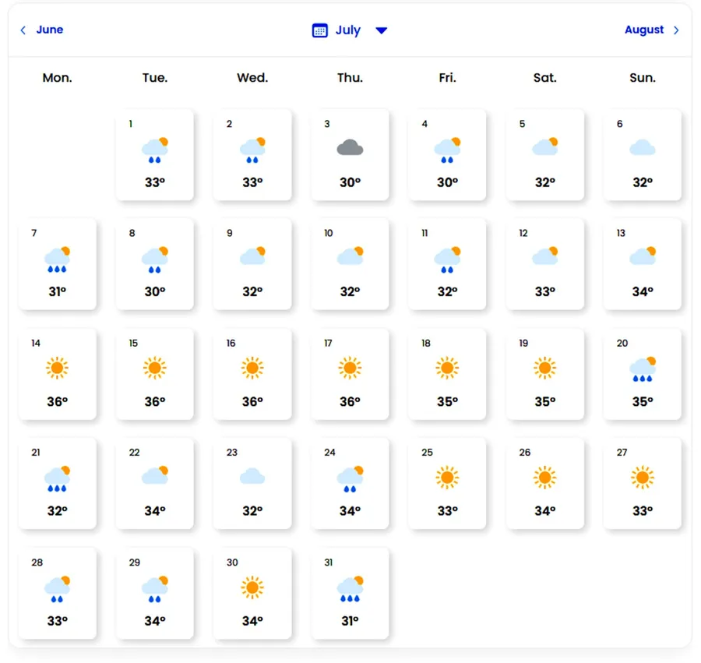Image resolution: width=701 pixels, height=663 pixels.
Task: Select the July 23 cloudy day card
Action: click(252, 483)
